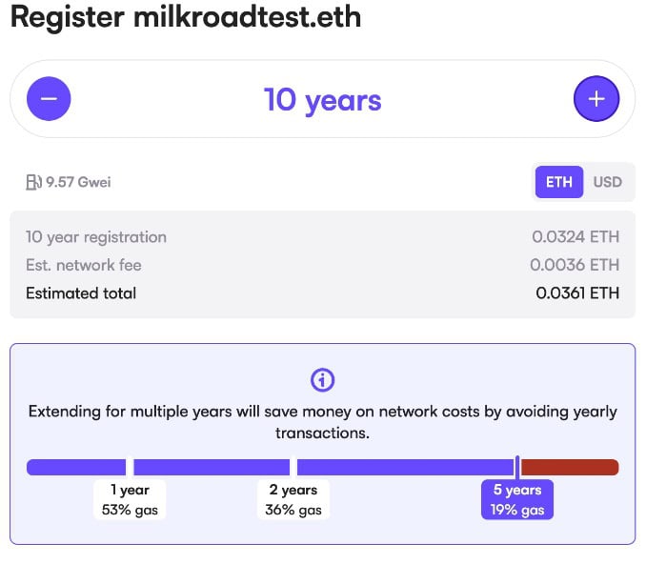Increase registration years with plus button
This screenshot has width=646, height=564.
tap(596, 99)
